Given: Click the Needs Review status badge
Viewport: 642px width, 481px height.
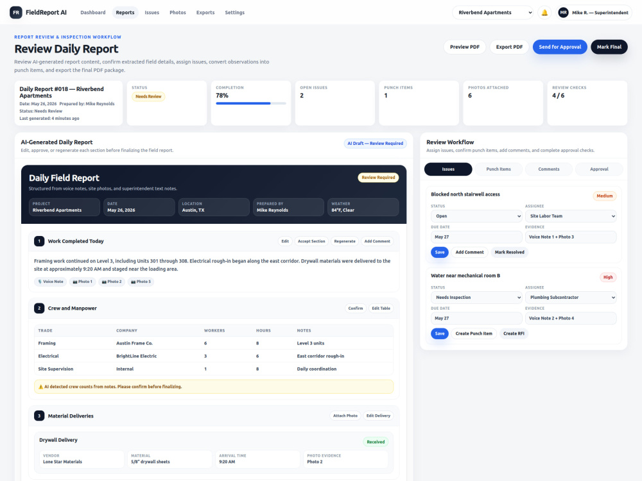Looking at the screenshot, I should [x=148, y=97].
